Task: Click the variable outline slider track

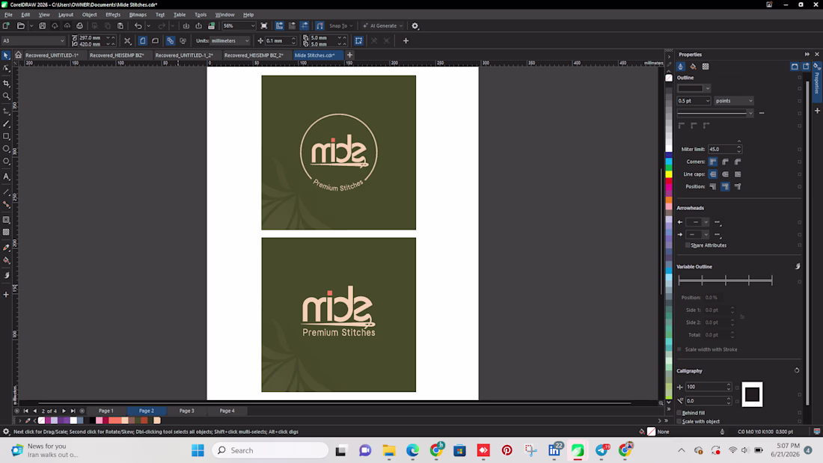Action: [x=725, y=280]
